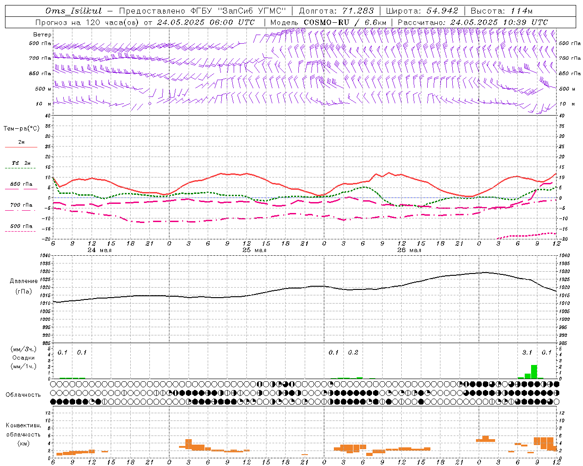
Task: Click the '24 мая' date label
Action: tap(99, 250)
